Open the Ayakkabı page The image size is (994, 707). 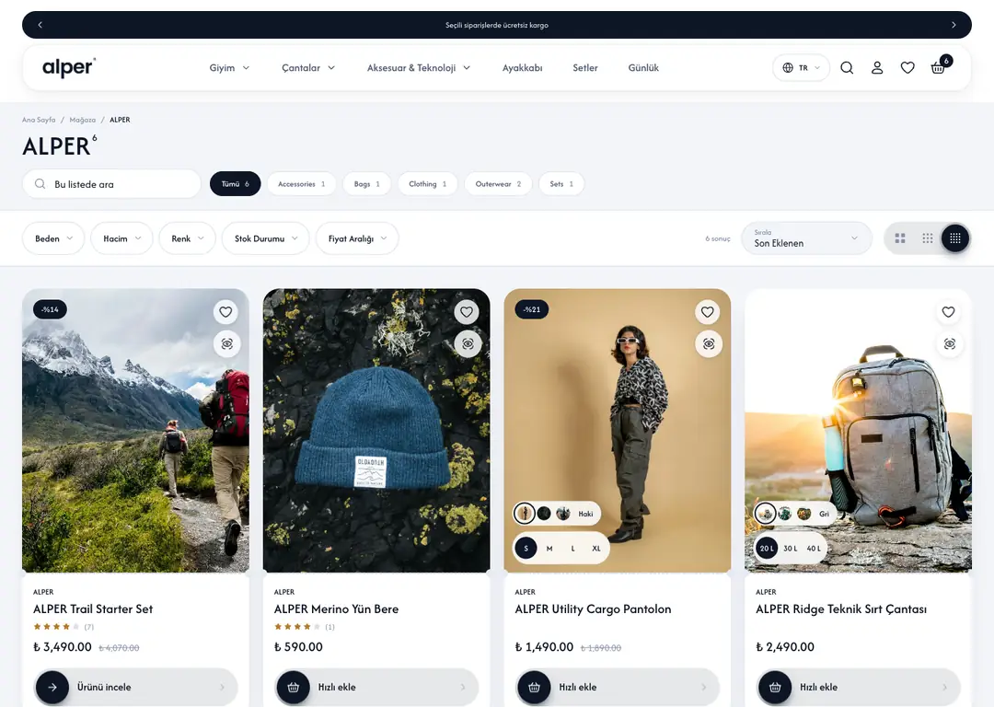(523, 68)
